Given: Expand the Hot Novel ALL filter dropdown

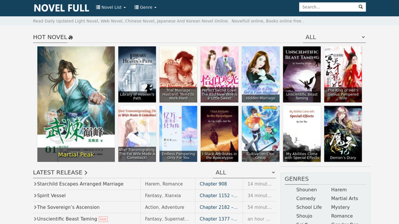Looking at the screenshot, I should (334, 37).
